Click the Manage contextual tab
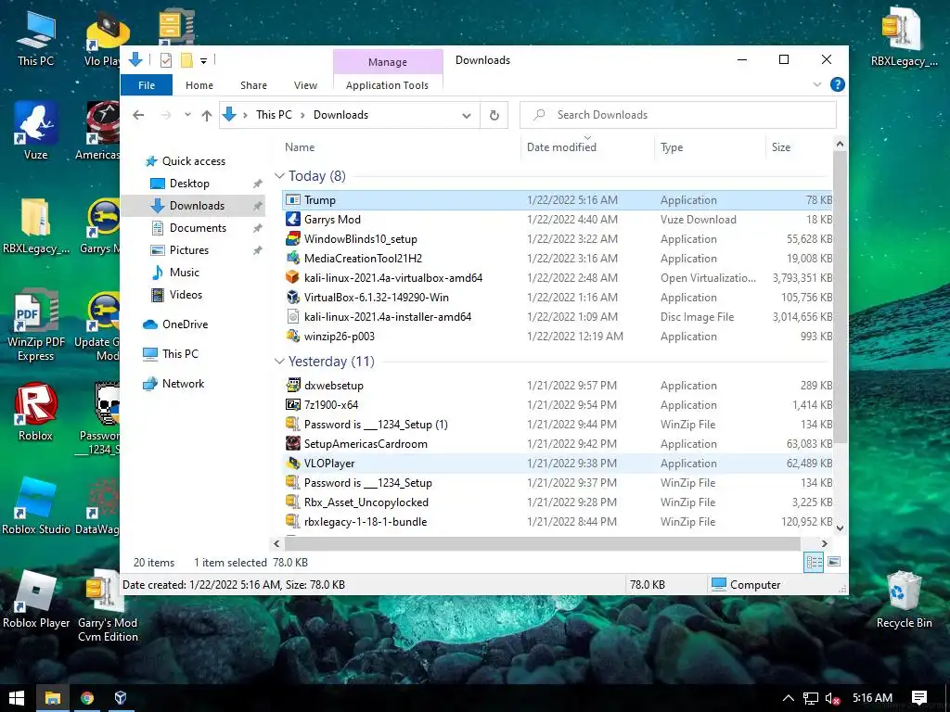This screenshot has width=950, height=712. click(x=388, y=62)
